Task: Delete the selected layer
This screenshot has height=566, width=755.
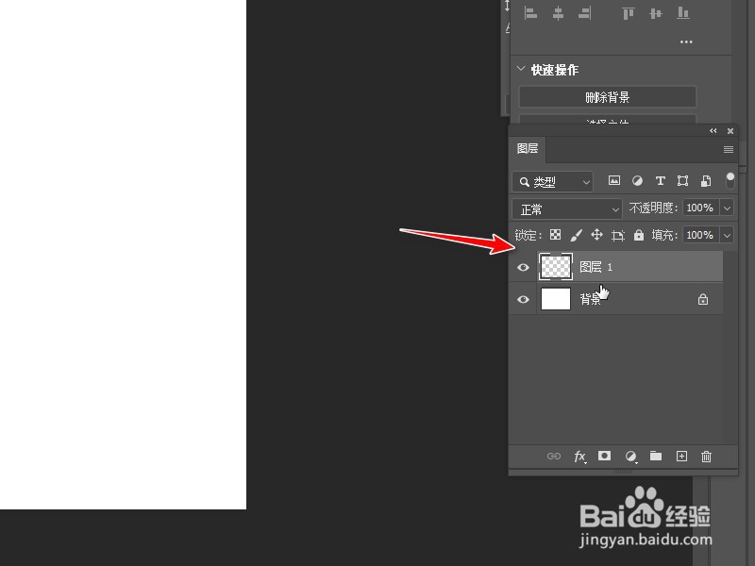Action: click(706, 457)
